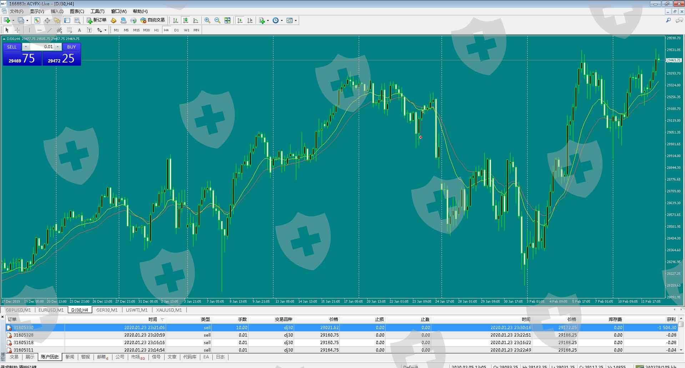This screenshot has height=368, width=685.
Task: Select the text label 'A' tool
Action: [x=79, y=30]
